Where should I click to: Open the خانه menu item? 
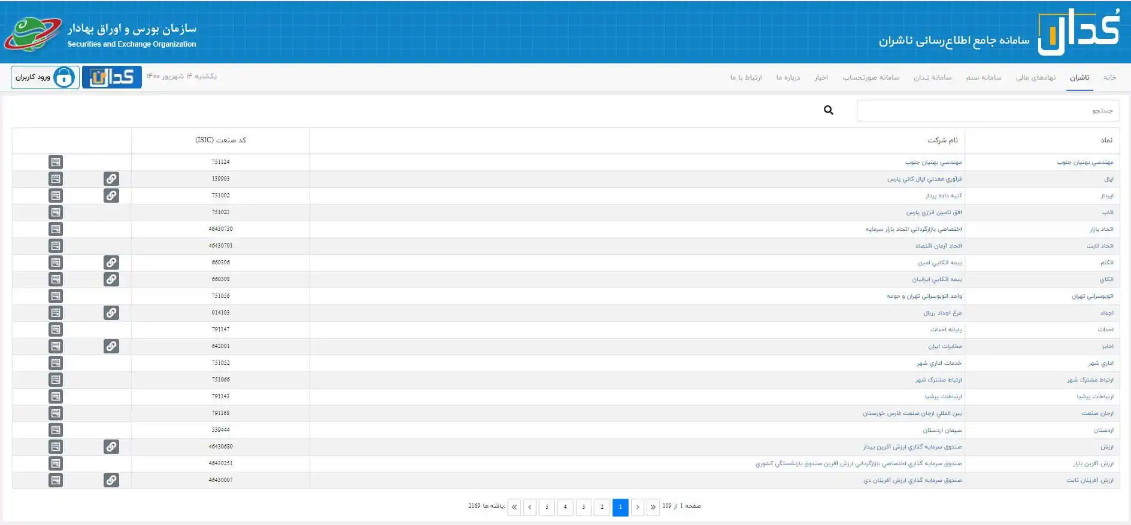coord(1110,78)
